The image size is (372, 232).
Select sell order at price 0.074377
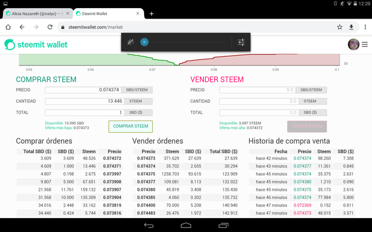pyautogui.click(x=186, y=182)
